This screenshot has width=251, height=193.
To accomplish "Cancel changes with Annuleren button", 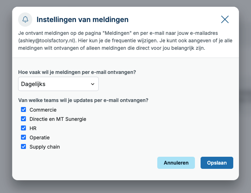I will (x=176, y=163).
